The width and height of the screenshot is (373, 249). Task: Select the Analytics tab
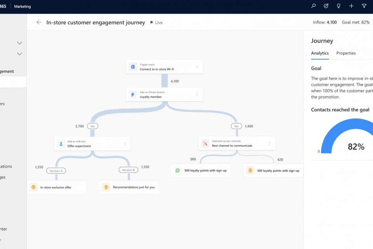click(x=320, y=53)
